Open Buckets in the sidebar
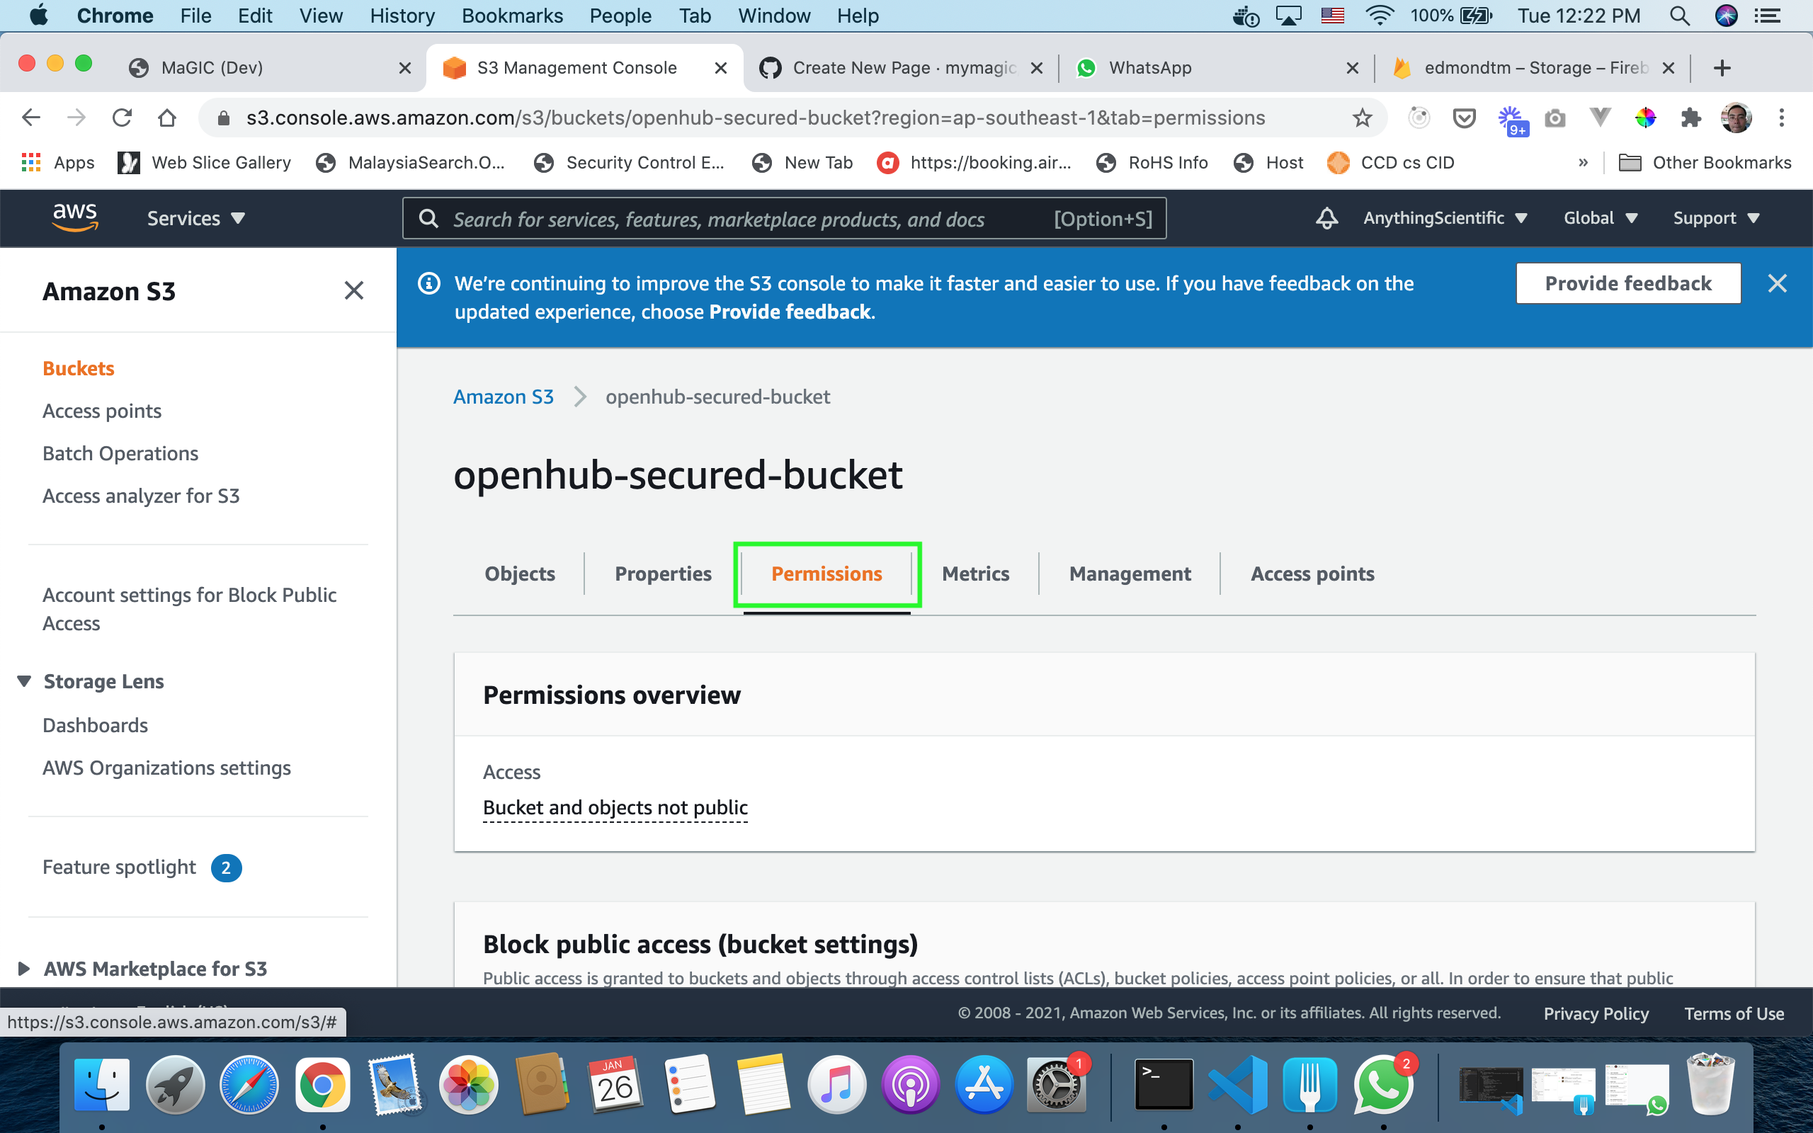This screenshot has height=1133, width=1813. coord(78,368)
